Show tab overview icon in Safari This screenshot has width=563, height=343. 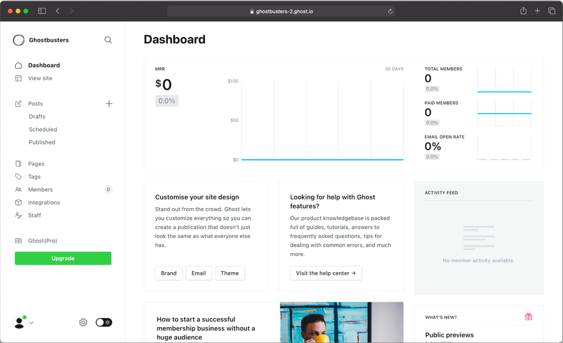click(552, 11)
